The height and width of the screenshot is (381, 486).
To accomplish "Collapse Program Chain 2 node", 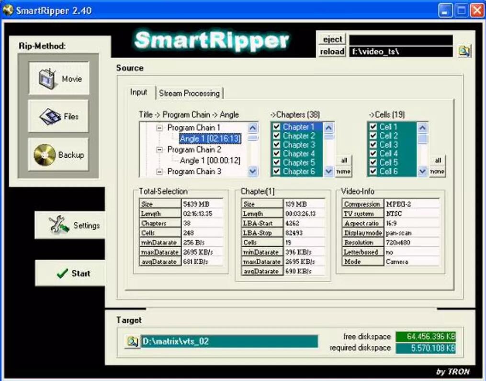I will 159,150.
